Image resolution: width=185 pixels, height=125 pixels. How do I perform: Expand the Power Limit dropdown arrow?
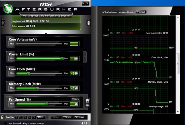[x=85, y=57]
